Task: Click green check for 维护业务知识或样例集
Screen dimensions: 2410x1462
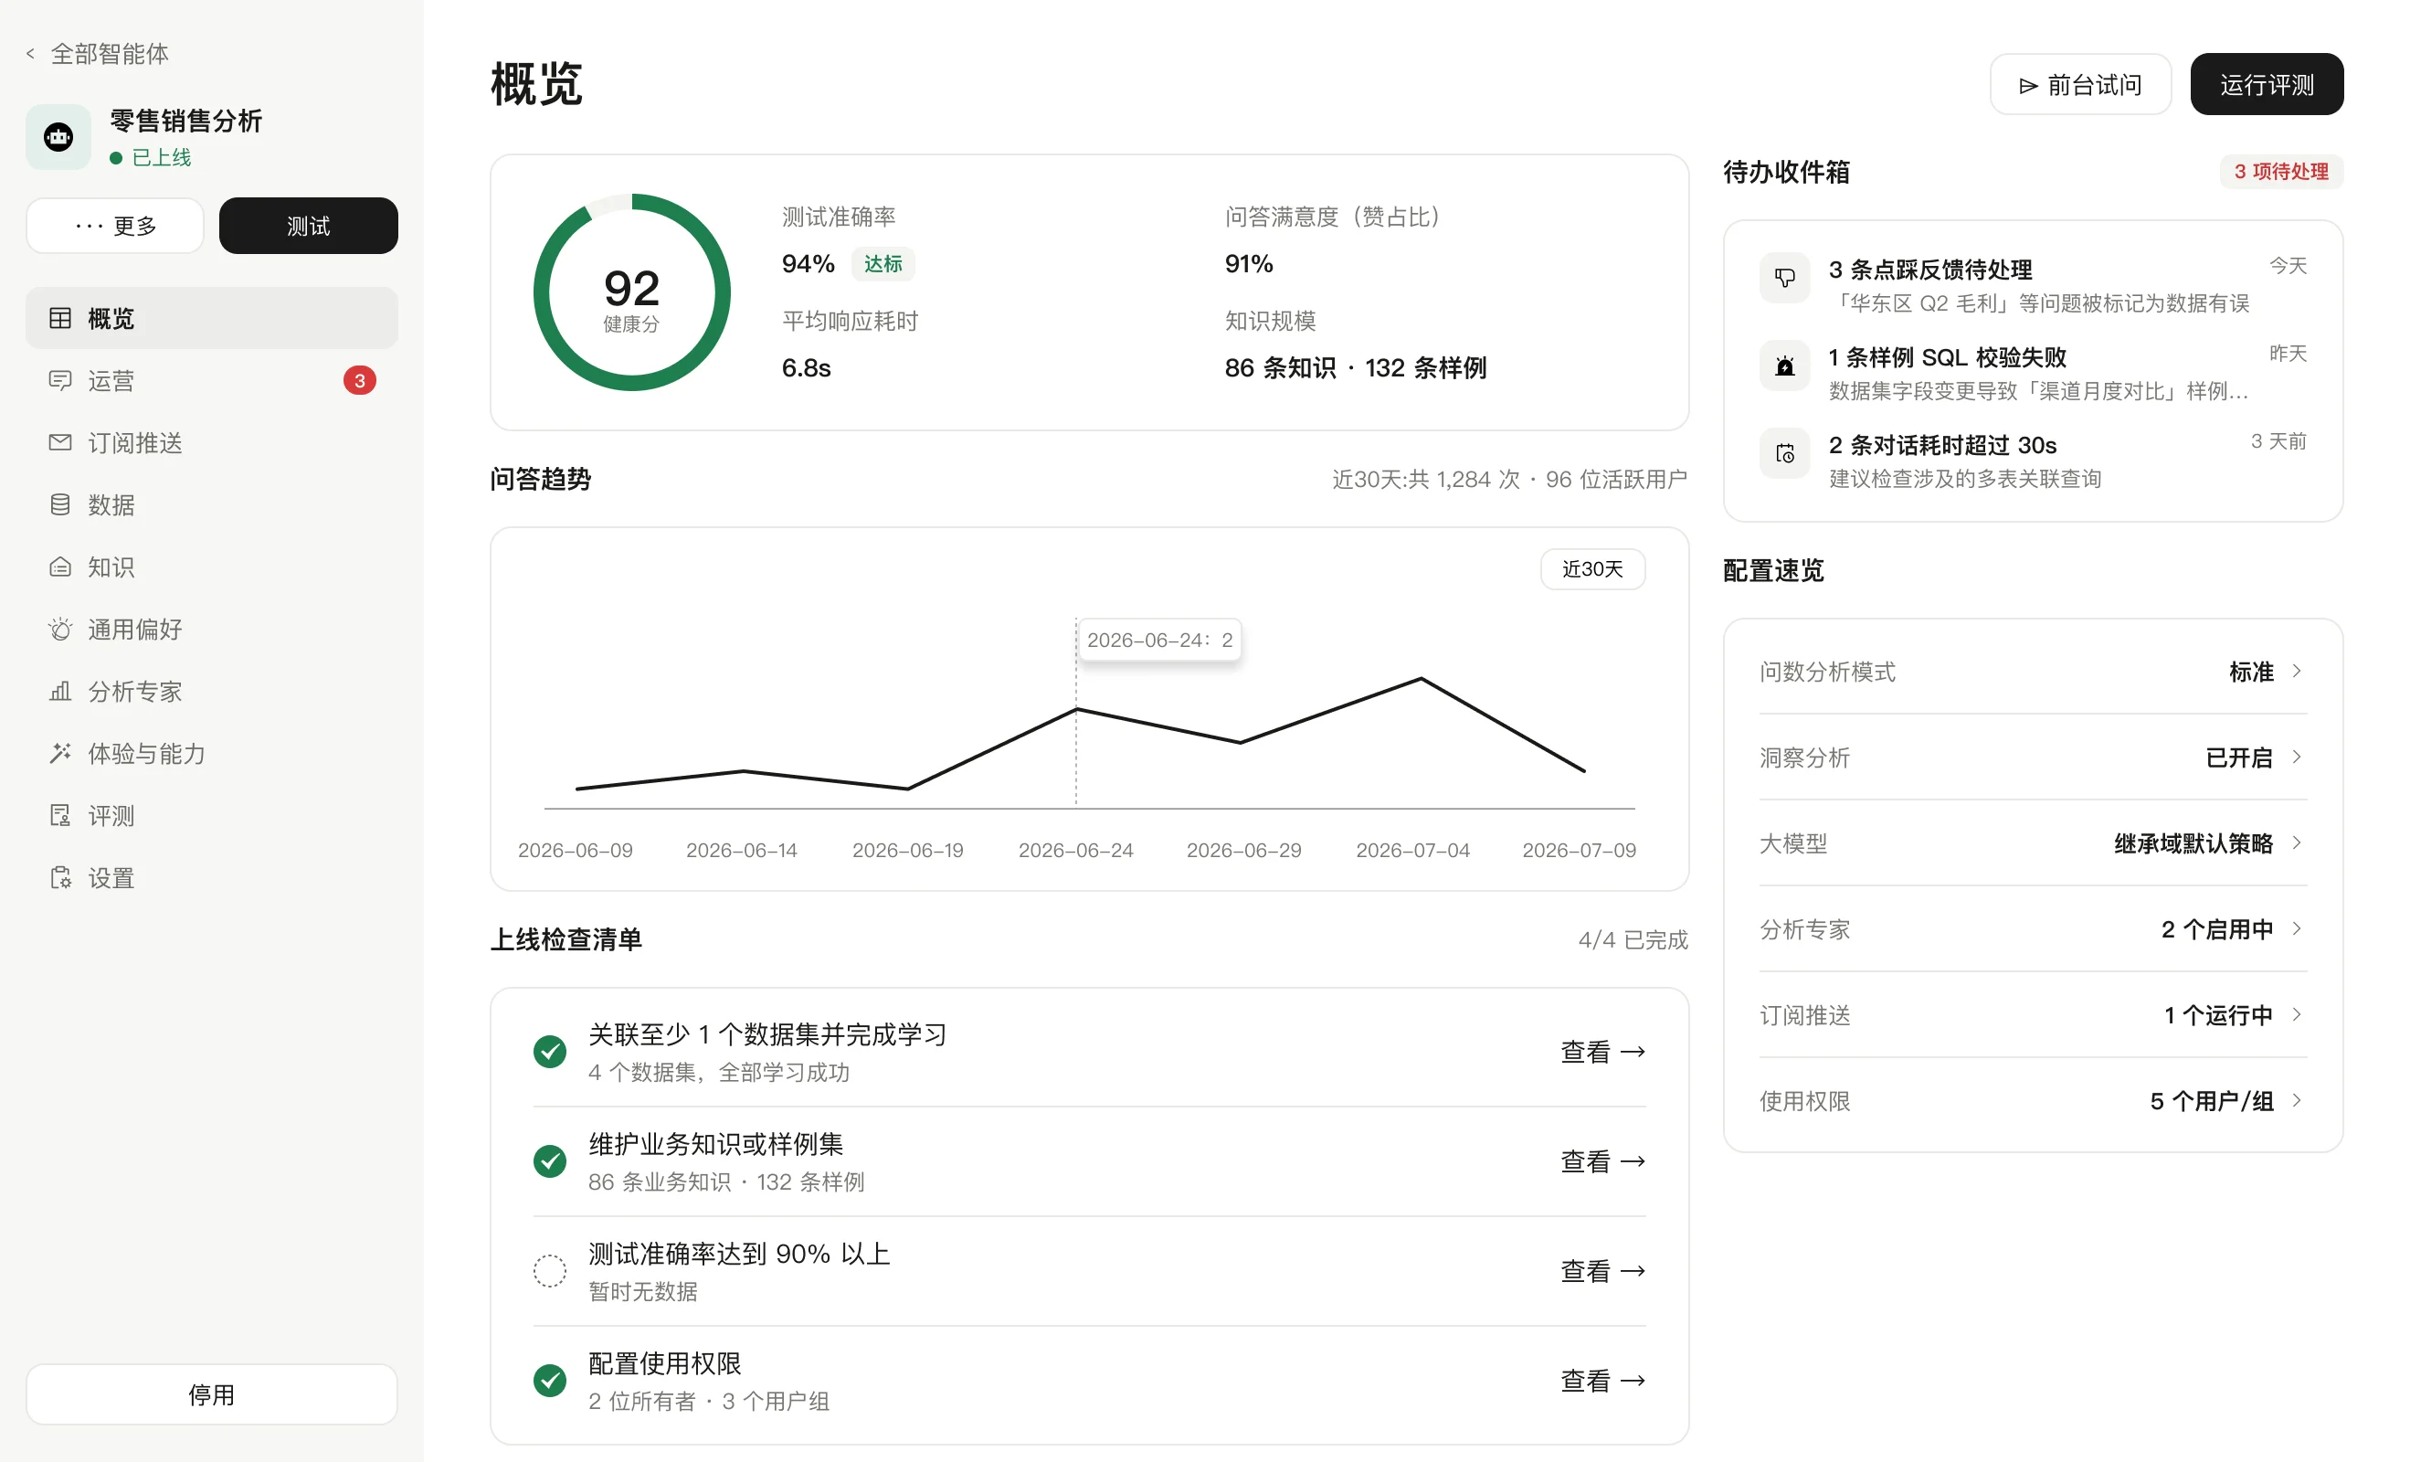Action: point(550,1161)
